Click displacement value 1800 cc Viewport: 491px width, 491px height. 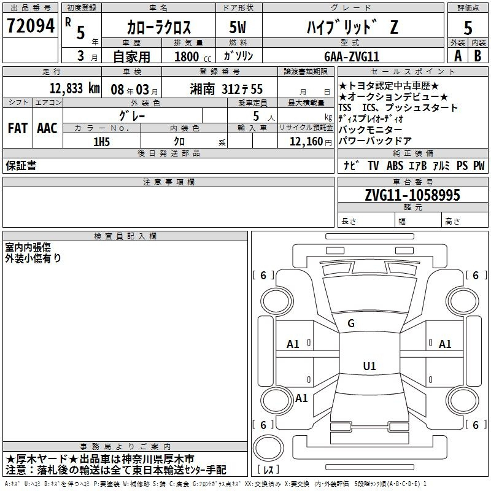(x=193, y=56)
